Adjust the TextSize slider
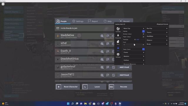This screenshot has height=106, width=188. click(x=140, y=39)
